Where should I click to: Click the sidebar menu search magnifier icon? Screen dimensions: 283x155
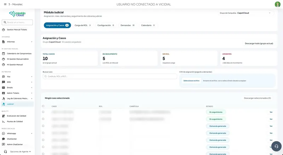[5, 22]
